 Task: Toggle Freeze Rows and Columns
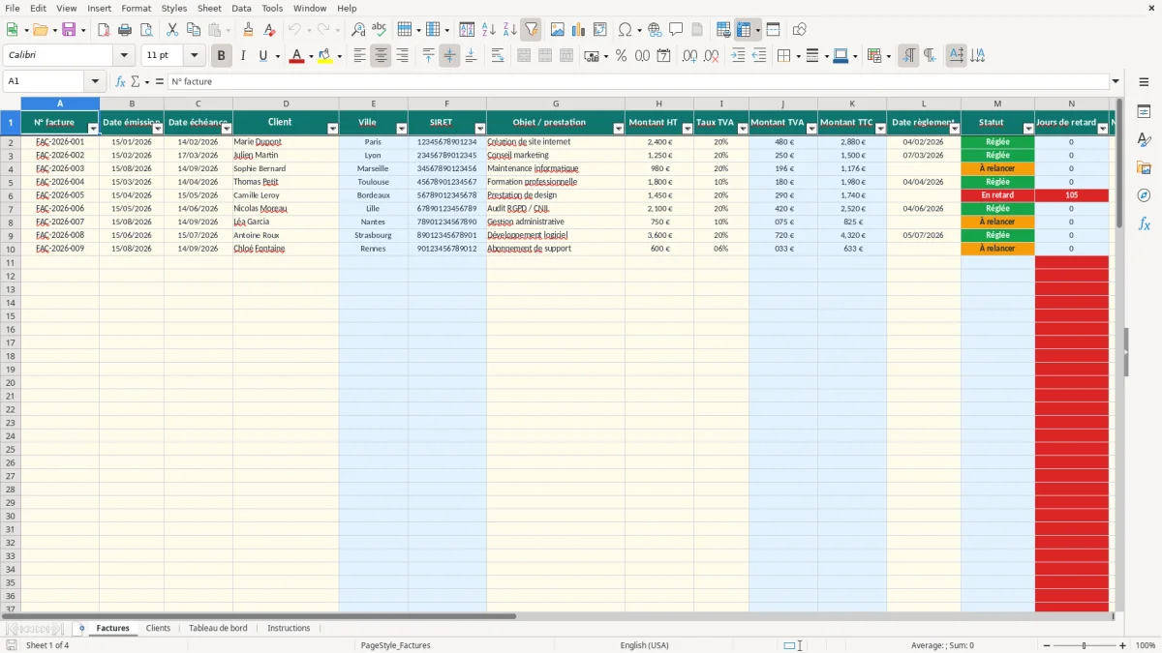pyautogui.click(x=744, y=30)
